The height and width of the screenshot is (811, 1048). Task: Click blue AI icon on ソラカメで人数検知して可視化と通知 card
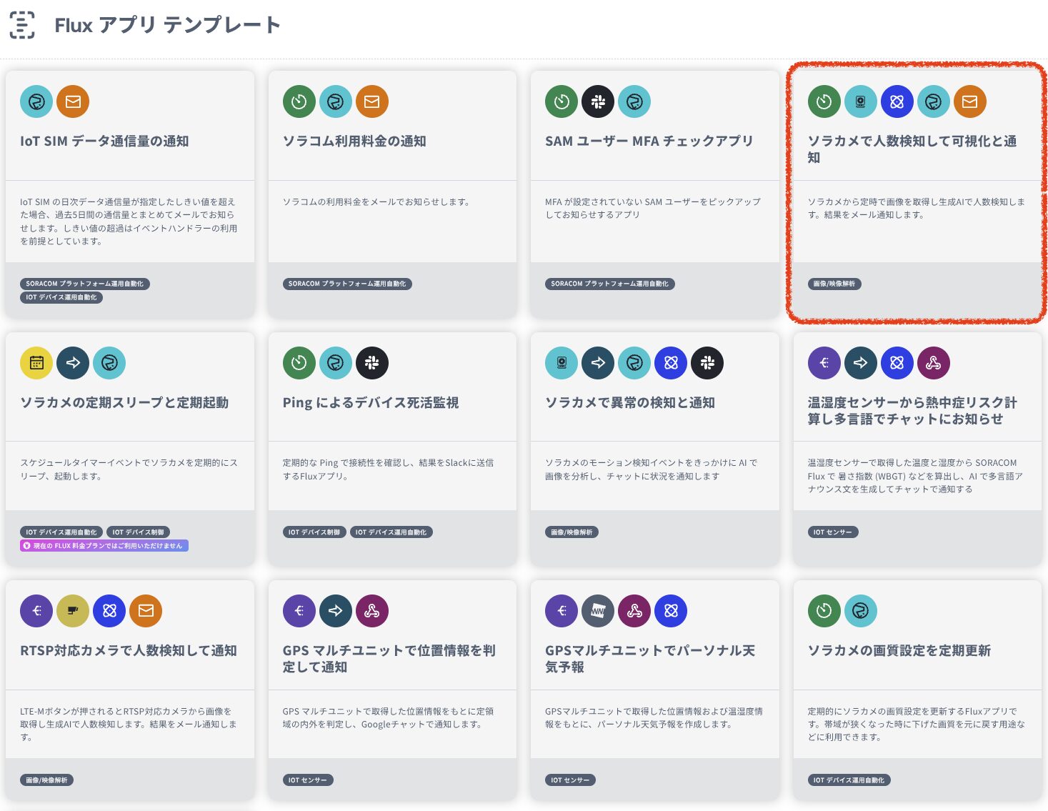[897, 101]
